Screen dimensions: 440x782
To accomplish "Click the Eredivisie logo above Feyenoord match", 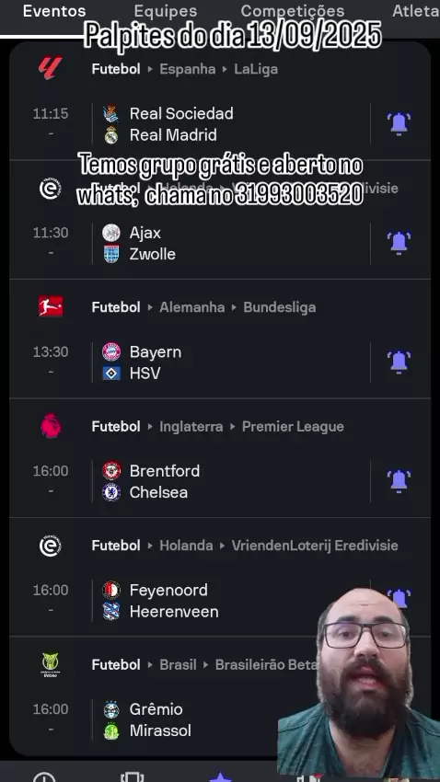I will pyautogui.click(x=51, y=546).
